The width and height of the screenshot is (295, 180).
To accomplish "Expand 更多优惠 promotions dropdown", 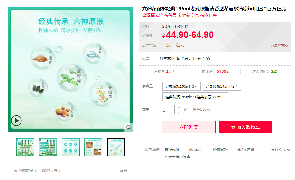I will click(x=279, y=46).
